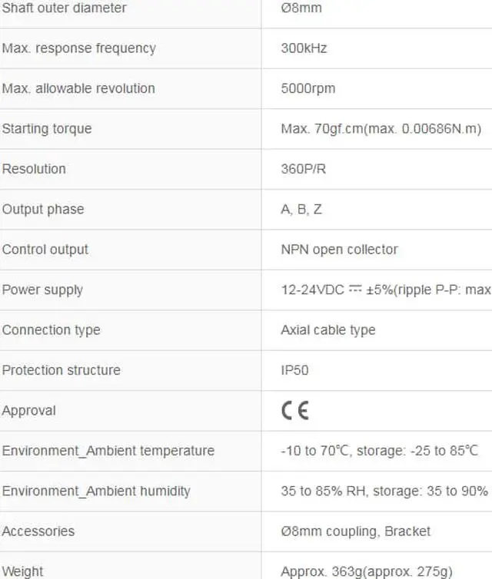Click the "Ø8mm coupling, Bracket" accessories value
Viewport: 492px width, 579px height.
(355, 531)
